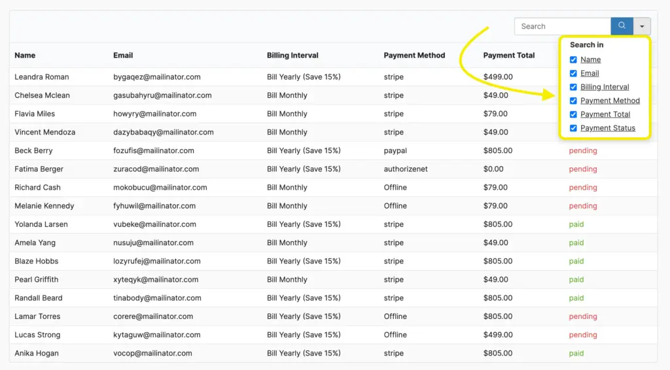Screen dimensions: 670x370
Task: Click paid status in Yolanda Larsen row
Action: [x=576, y=224]
